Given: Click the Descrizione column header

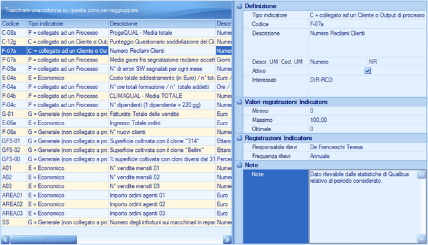Looking at the screenshot, I should 162,23.
